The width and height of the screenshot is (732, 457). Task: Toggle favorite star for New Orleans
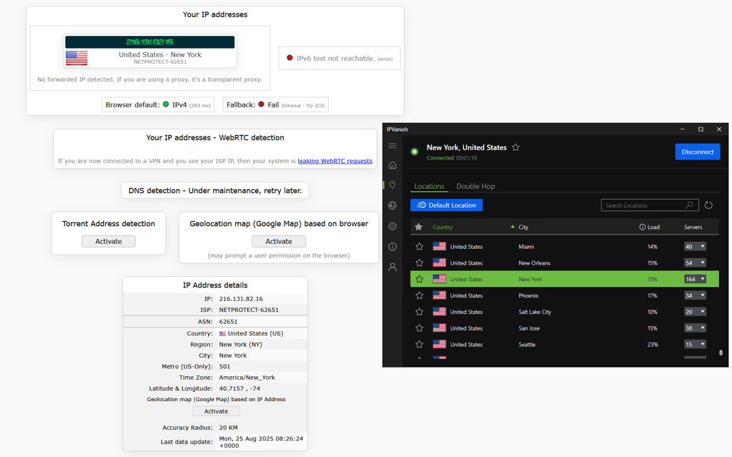pyautogui.click(x=419, y=262)
